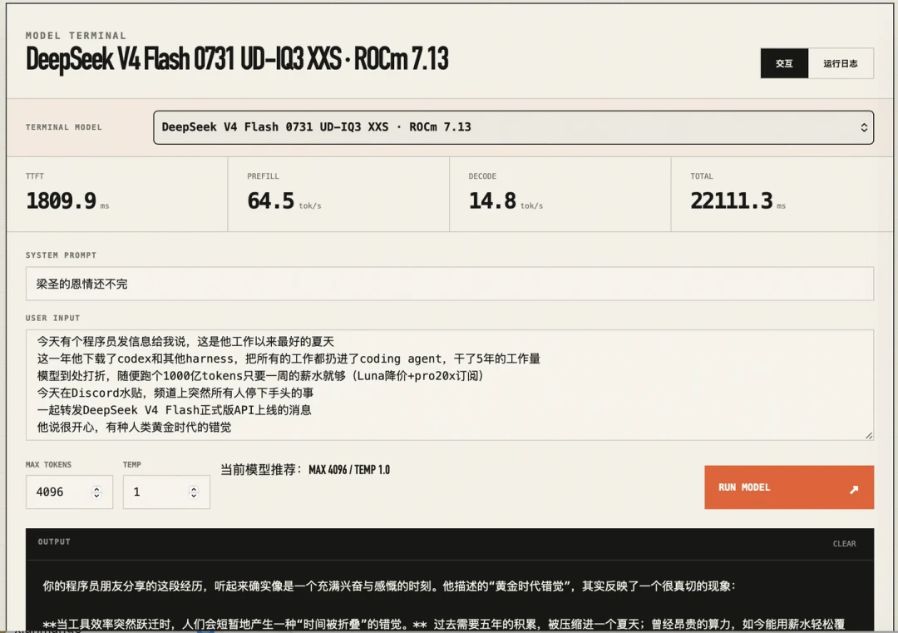This screenshot has height=633, width=898.
Task: Click the input line about 正式版API上线
Action: tap(174, 410)
